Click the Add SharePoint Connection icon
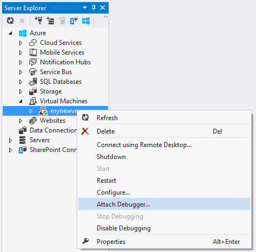The image size is (256, 252). point(74,21)
